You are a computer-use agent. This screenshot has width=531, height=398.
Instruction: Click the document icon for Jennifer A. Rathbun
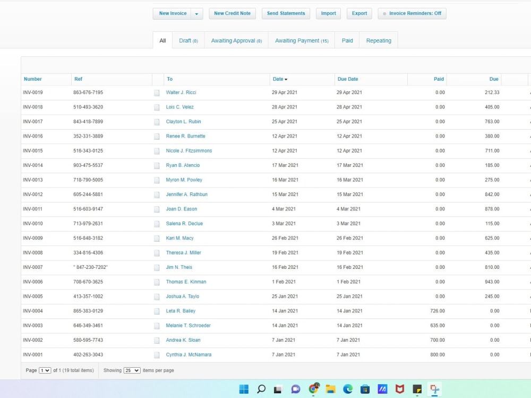157,194
